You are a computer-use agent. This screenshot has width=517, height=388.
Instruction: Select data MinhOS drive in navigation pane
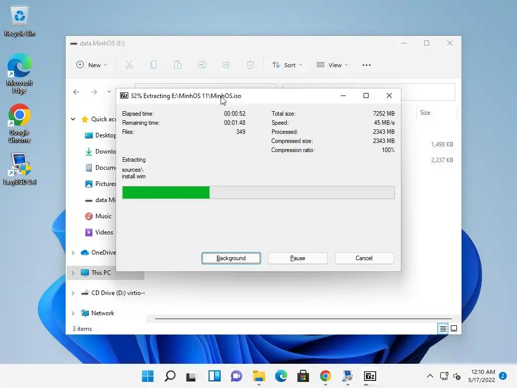tap(100, 200)
